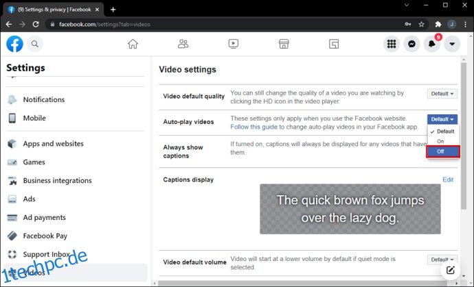Image resolution: width=474 pixels, height=287 pixels.
Task: Open the Notifications bell with badge
Action: point(432,44)
